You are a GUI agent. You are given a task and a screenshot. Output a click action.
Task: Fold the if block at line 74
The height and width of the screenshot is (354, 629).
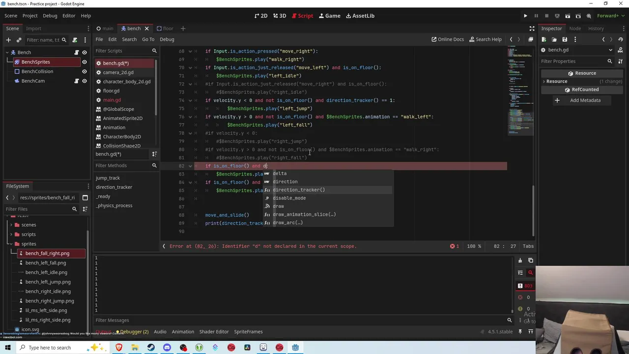click(191, 100)
